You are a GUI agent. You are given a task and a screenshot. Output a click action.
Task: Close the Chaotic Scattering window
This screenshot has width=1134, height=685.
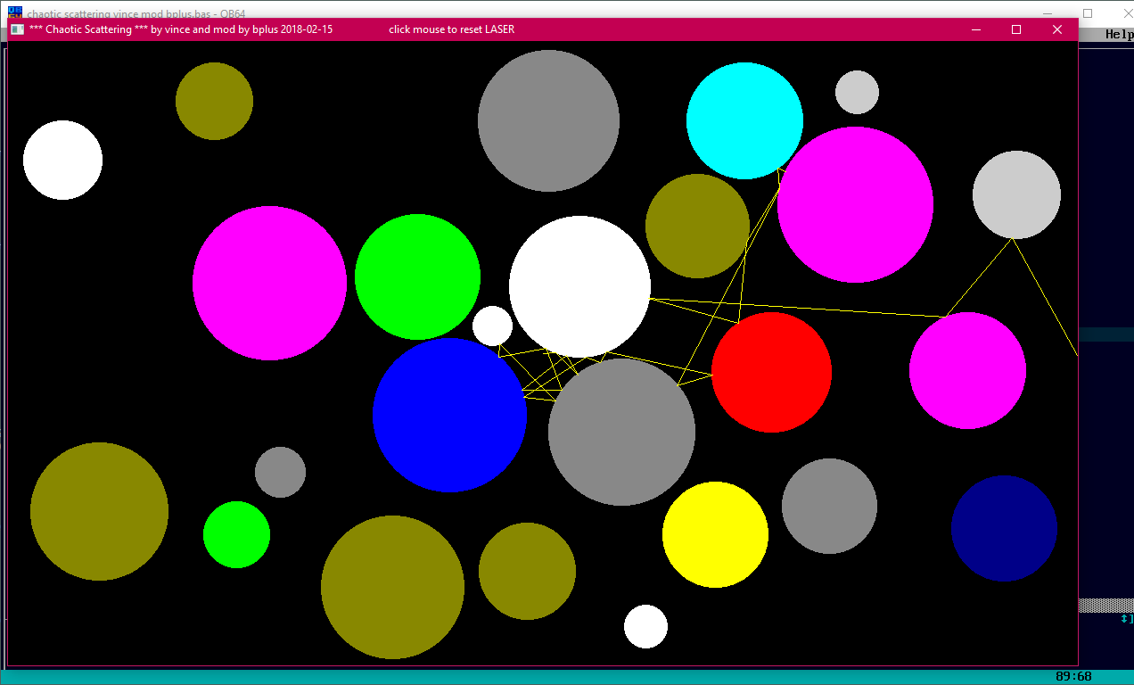click(1057, 29)
